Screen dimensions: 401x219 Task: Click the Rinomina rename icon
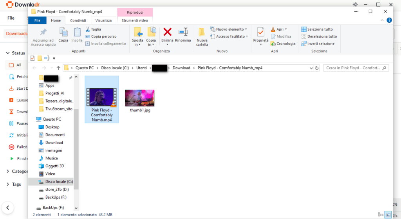[x=183, y=32]
